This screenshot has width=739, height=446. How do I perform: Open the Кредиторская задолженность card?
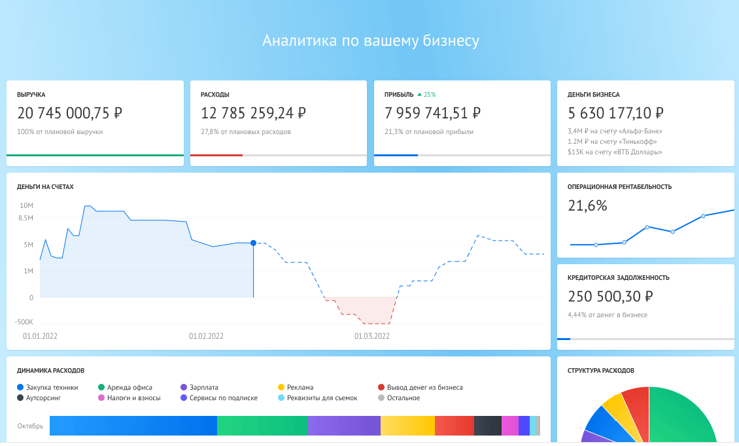[x=645, y=307]
